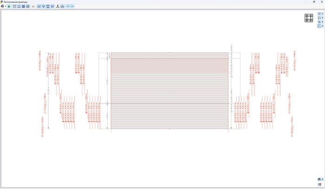Click the axes icon in the top toolbar
Viewport: 325px width, 189px height.
33,7
